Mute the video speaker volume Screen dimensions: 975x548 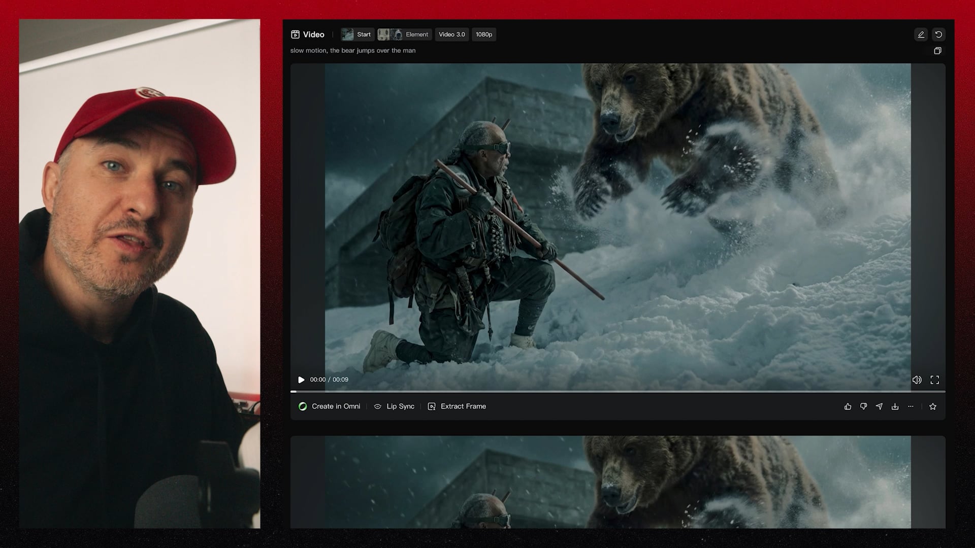917,380
